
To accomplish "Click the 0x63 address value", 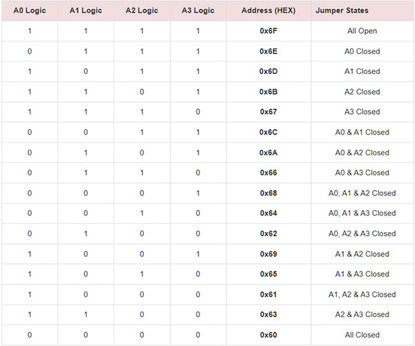I will click(x=268, y=314).
